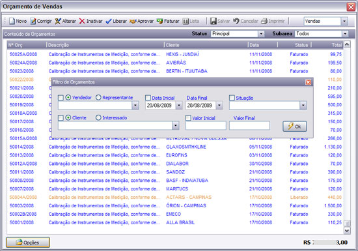The image size is (358, 251).
Task: Click the Aprovar label in the toolbar
Action: 145,22
